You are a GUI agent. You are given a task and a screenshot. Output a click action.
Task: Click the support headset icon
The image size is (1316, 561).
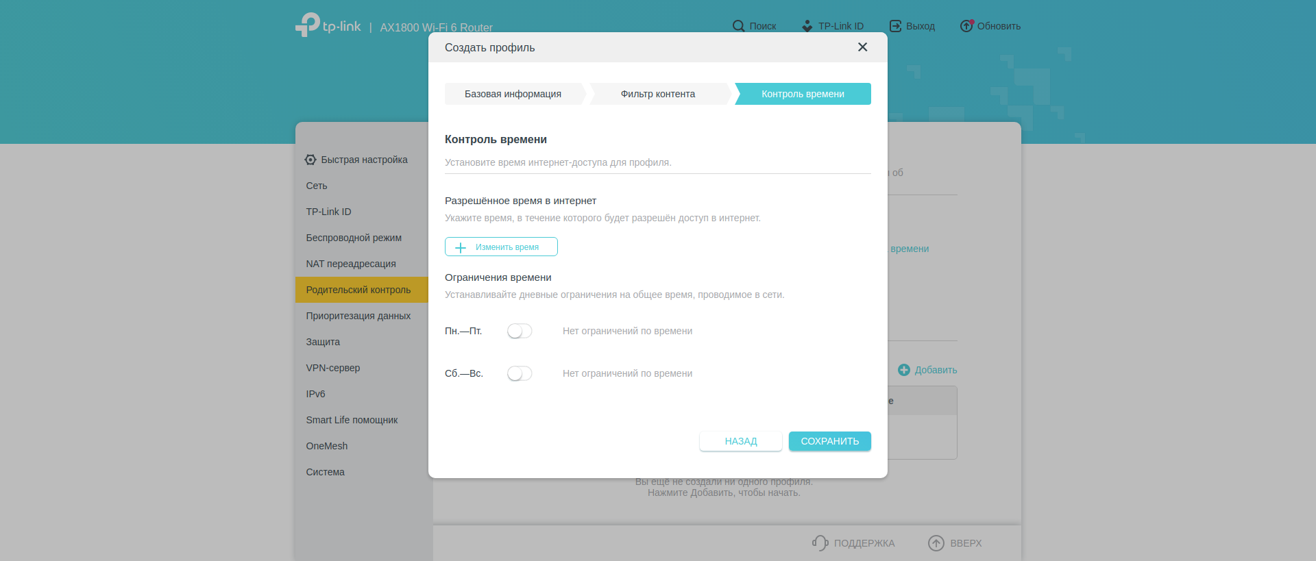(x=820, y=543)
